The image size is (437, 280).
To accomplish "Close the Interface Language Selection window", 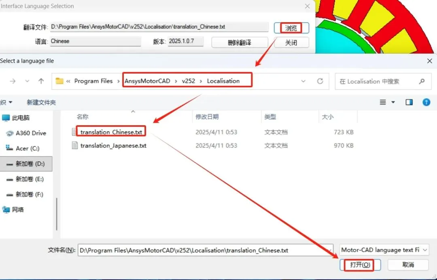I will click(307, 6).
